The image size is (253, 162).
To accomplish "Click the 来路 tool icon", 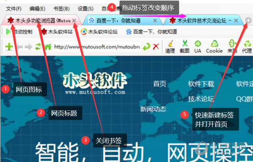I will point(232,47).
